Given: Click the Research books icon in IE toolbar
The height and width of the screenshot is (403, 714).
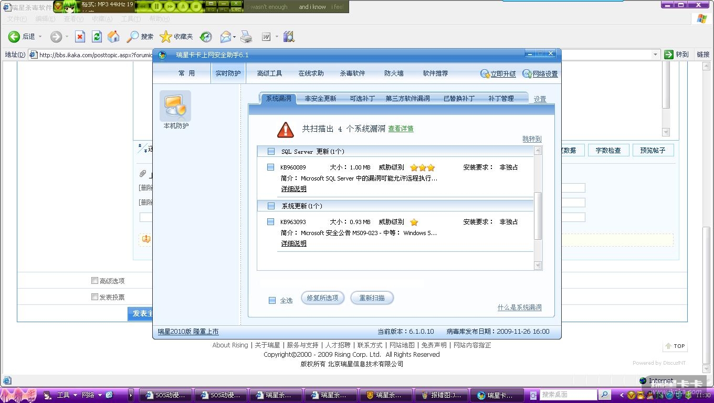Looking at the screenshot, I should tap(289, 37).
